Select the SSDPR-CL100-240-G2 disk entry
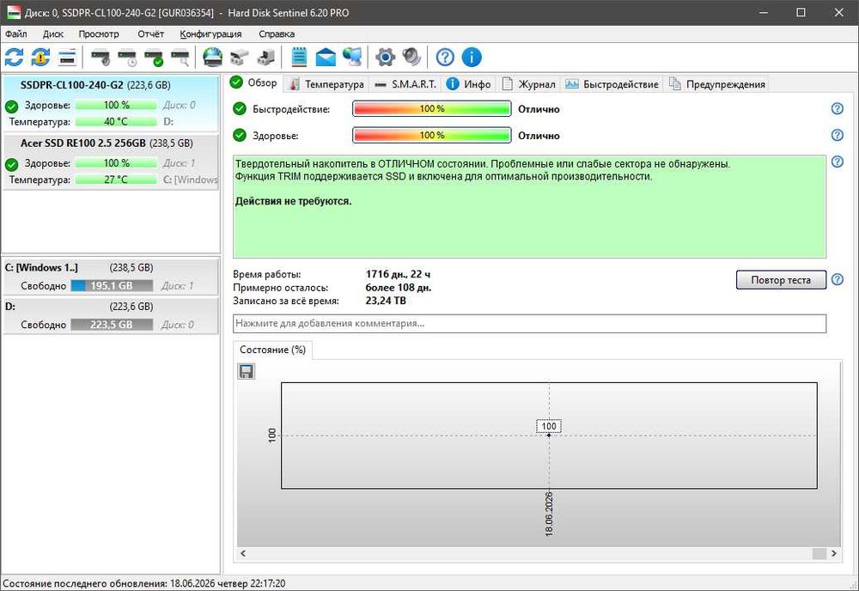Screen dimensions: 859x591 110,103
